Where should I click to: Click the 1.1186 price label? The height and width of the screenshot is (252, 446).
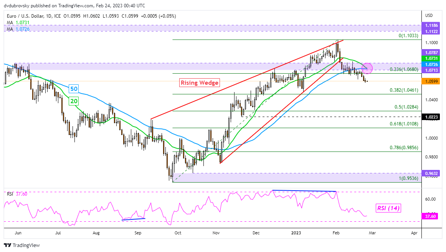431,26
